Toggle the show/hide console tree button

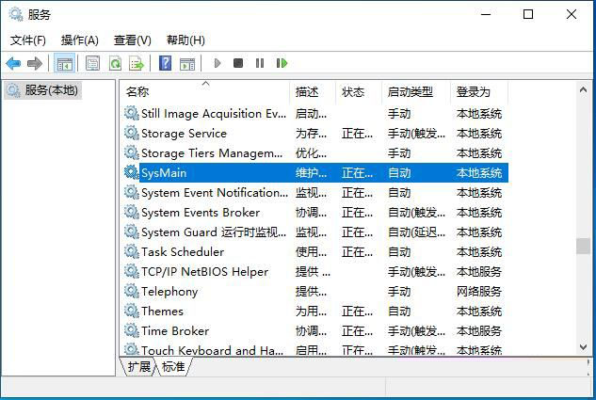pos(64,63)
